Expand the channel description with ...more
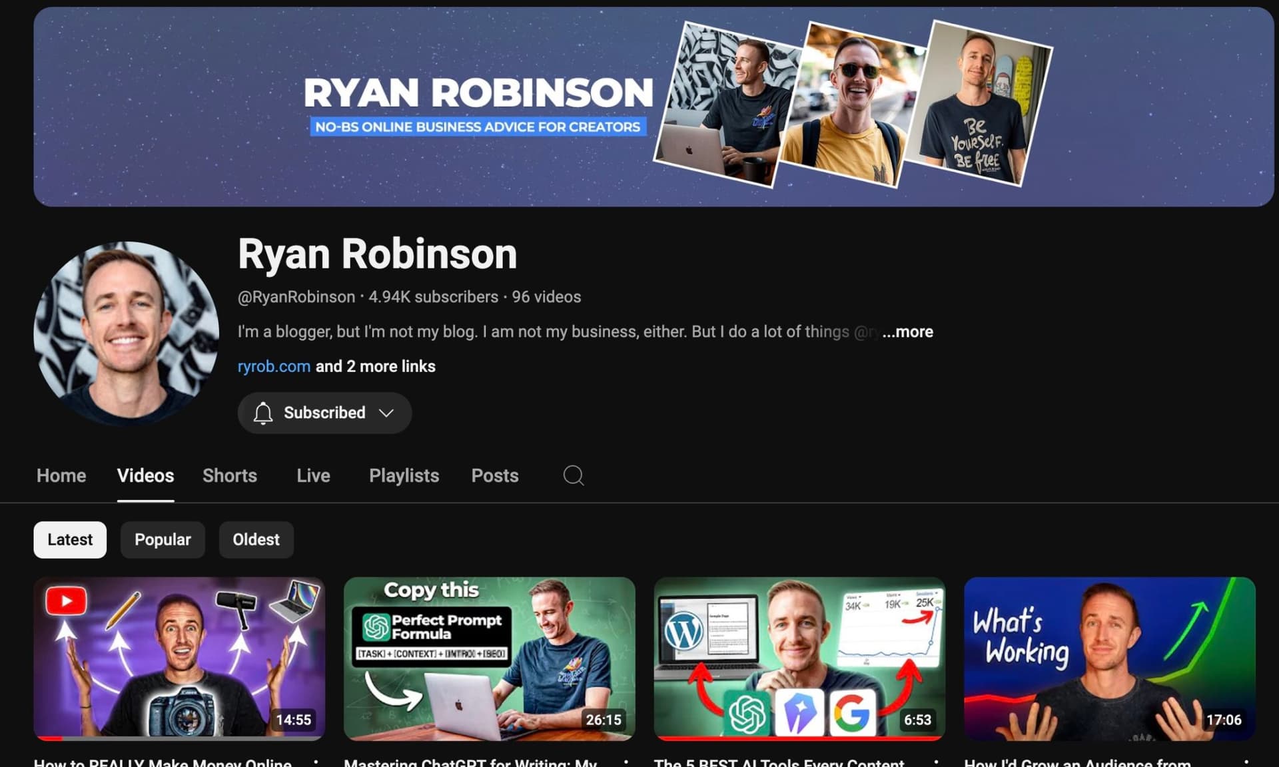Image resolution: width=1279 pixels, height=767 pixels. coord(907,331)
